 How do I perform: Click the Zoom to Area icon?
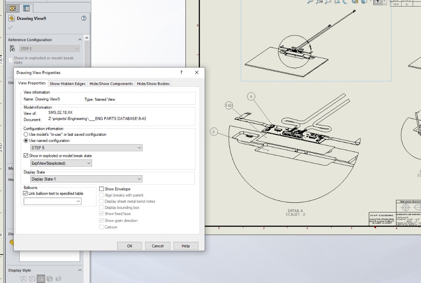pyautogui.click(x=319, y=2)
